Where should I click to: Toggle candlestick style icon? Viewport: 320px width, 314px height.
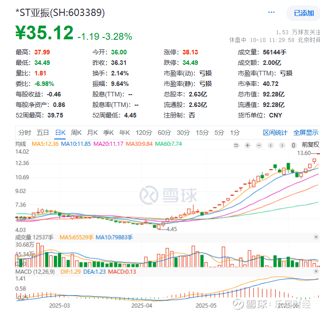pos(294,145)
